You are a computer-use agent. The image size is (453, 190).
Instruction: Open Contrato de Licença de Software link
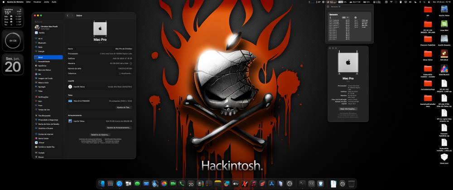91,139
